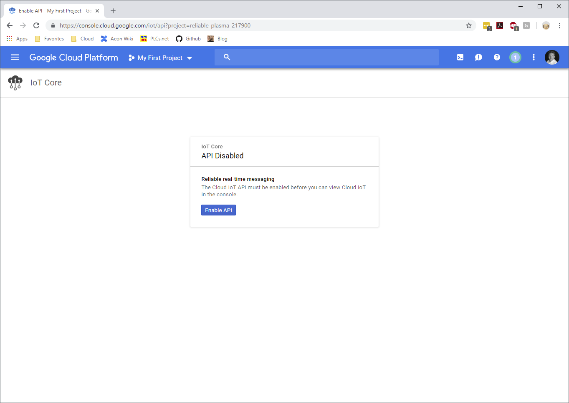Open the Cloud bookmark folder
The image size is (569, 403).
pos(82,39)
